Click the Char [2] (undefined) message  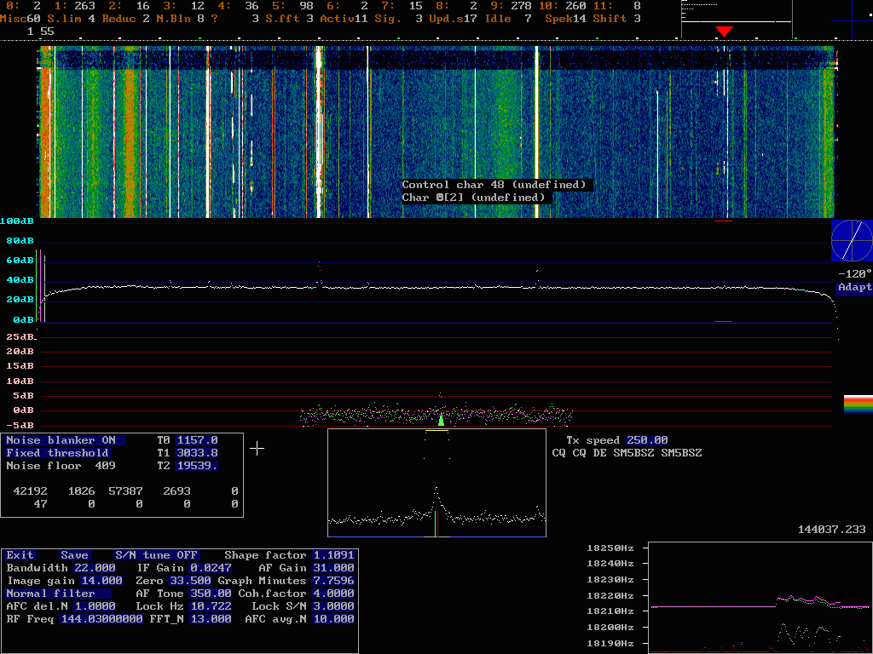pos(473,198)
